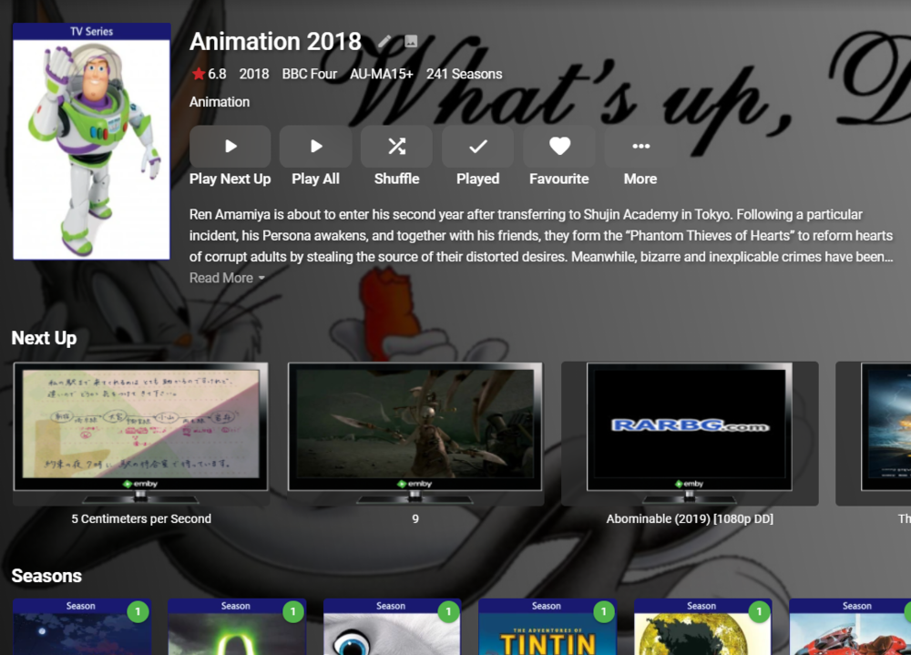Click the 6.8 star rating
This screenshot has width=911, height=655.
pos(210,74)
